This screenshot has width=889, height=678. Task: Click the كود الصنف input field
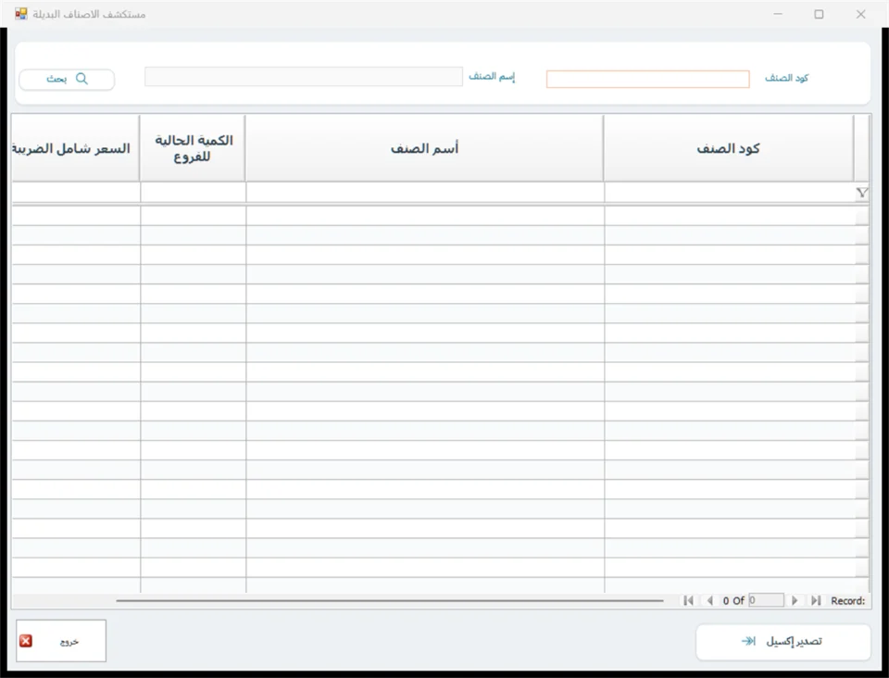(x=647, y=79)
